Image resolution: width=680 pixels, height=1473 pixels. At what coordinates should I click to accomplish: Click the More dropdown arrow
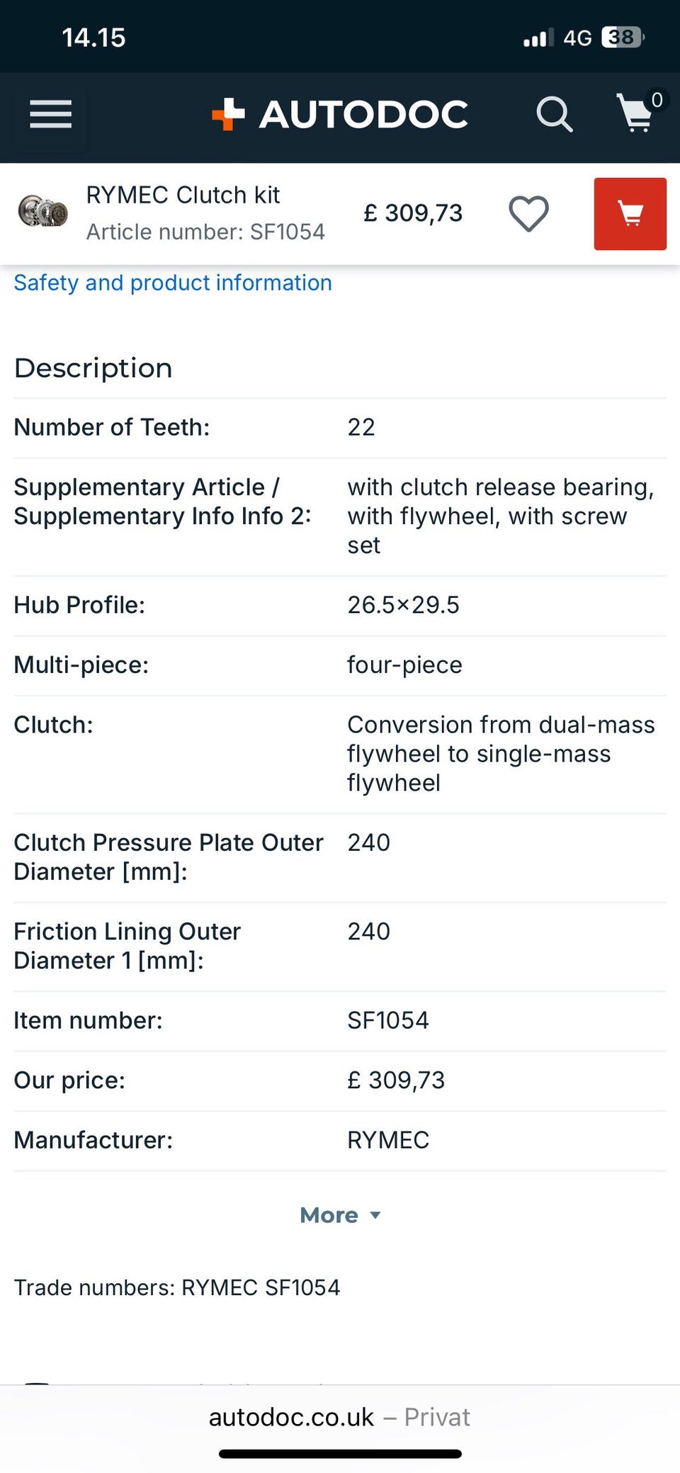(375, 1216)
